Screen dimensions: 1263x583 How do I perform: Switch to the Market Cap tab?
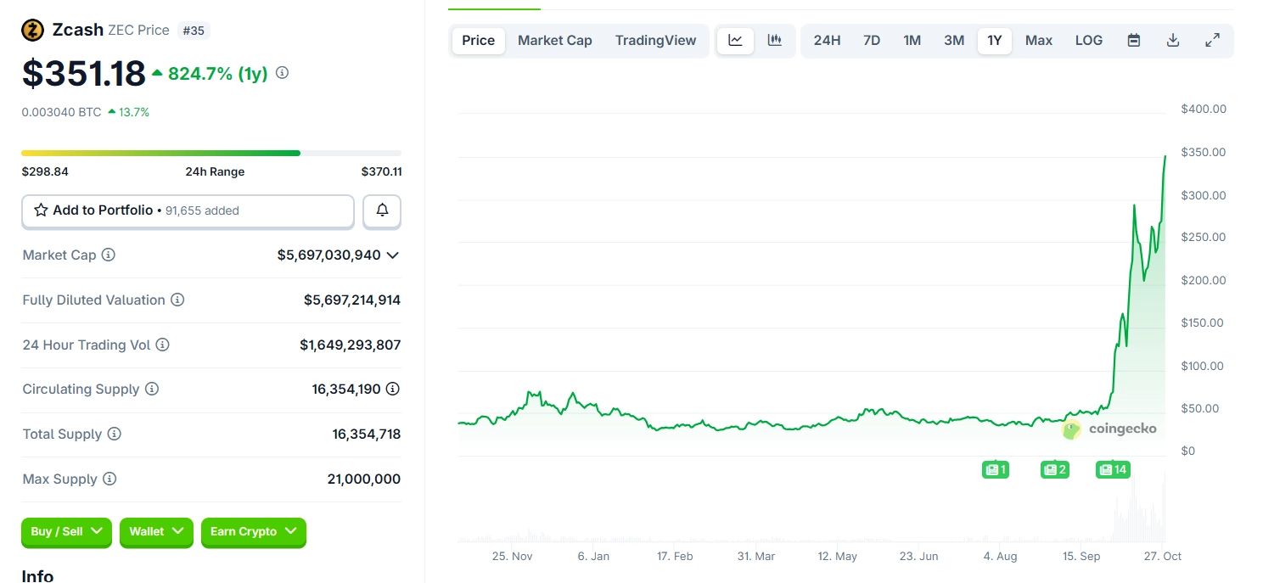click(554, 41)
